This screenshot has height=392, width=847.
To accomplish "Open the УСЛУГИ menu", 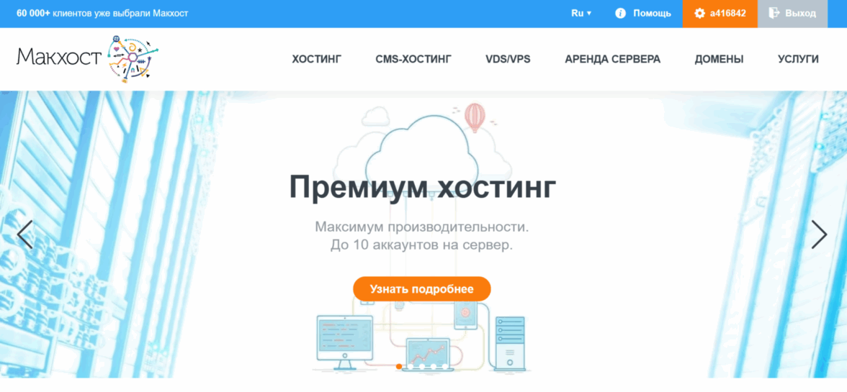I will (x=798, y=59).
